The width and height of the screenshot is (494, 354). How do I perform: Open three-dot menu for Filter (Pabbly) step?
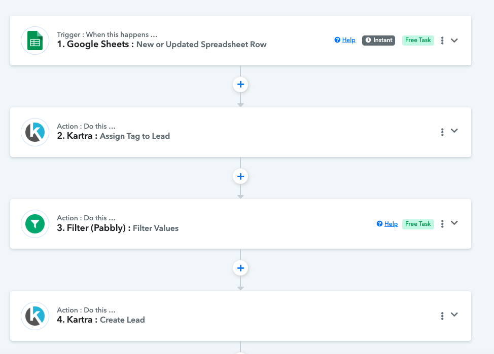click(442, 224)
